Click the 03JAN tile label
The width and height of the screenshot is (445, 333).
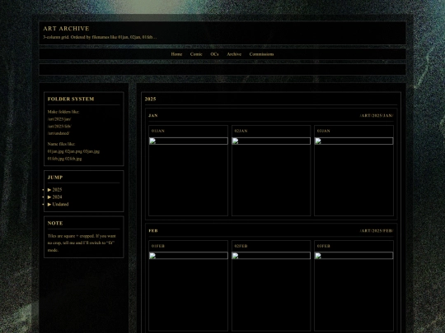tap(324, 131)
